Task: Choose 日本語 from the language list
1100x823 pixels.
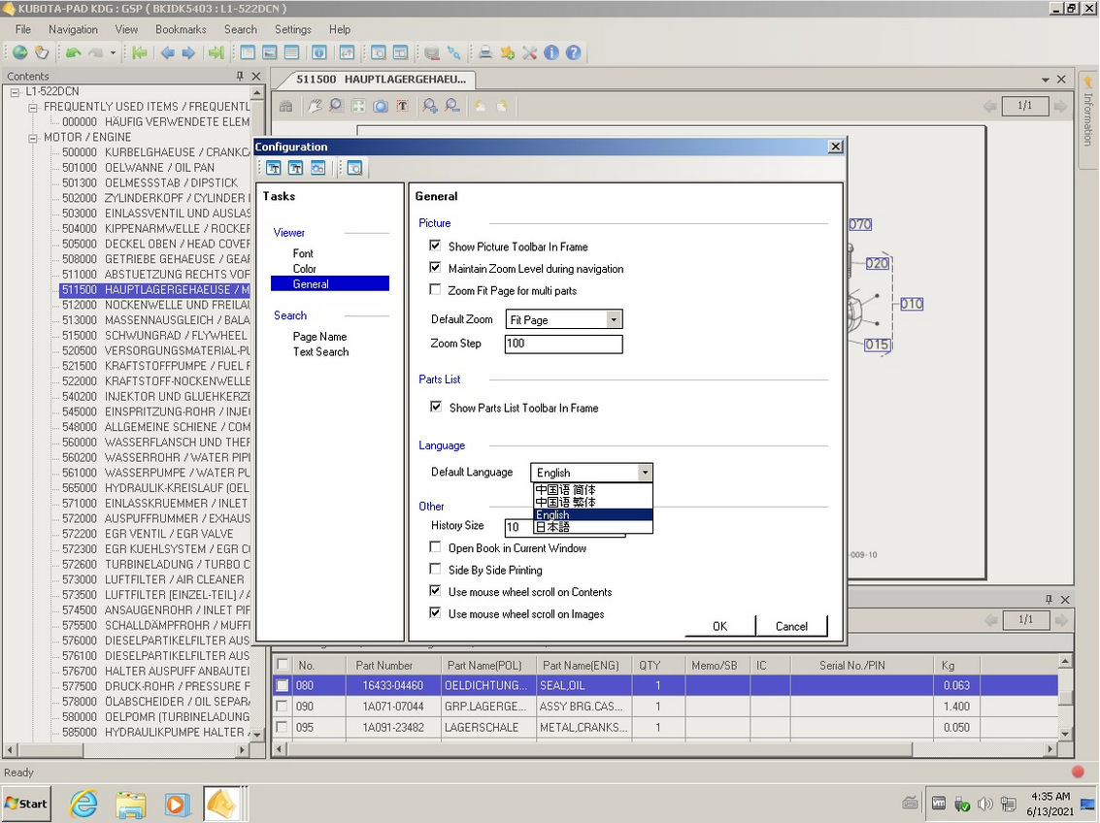Action: click(x=593, y=527)
